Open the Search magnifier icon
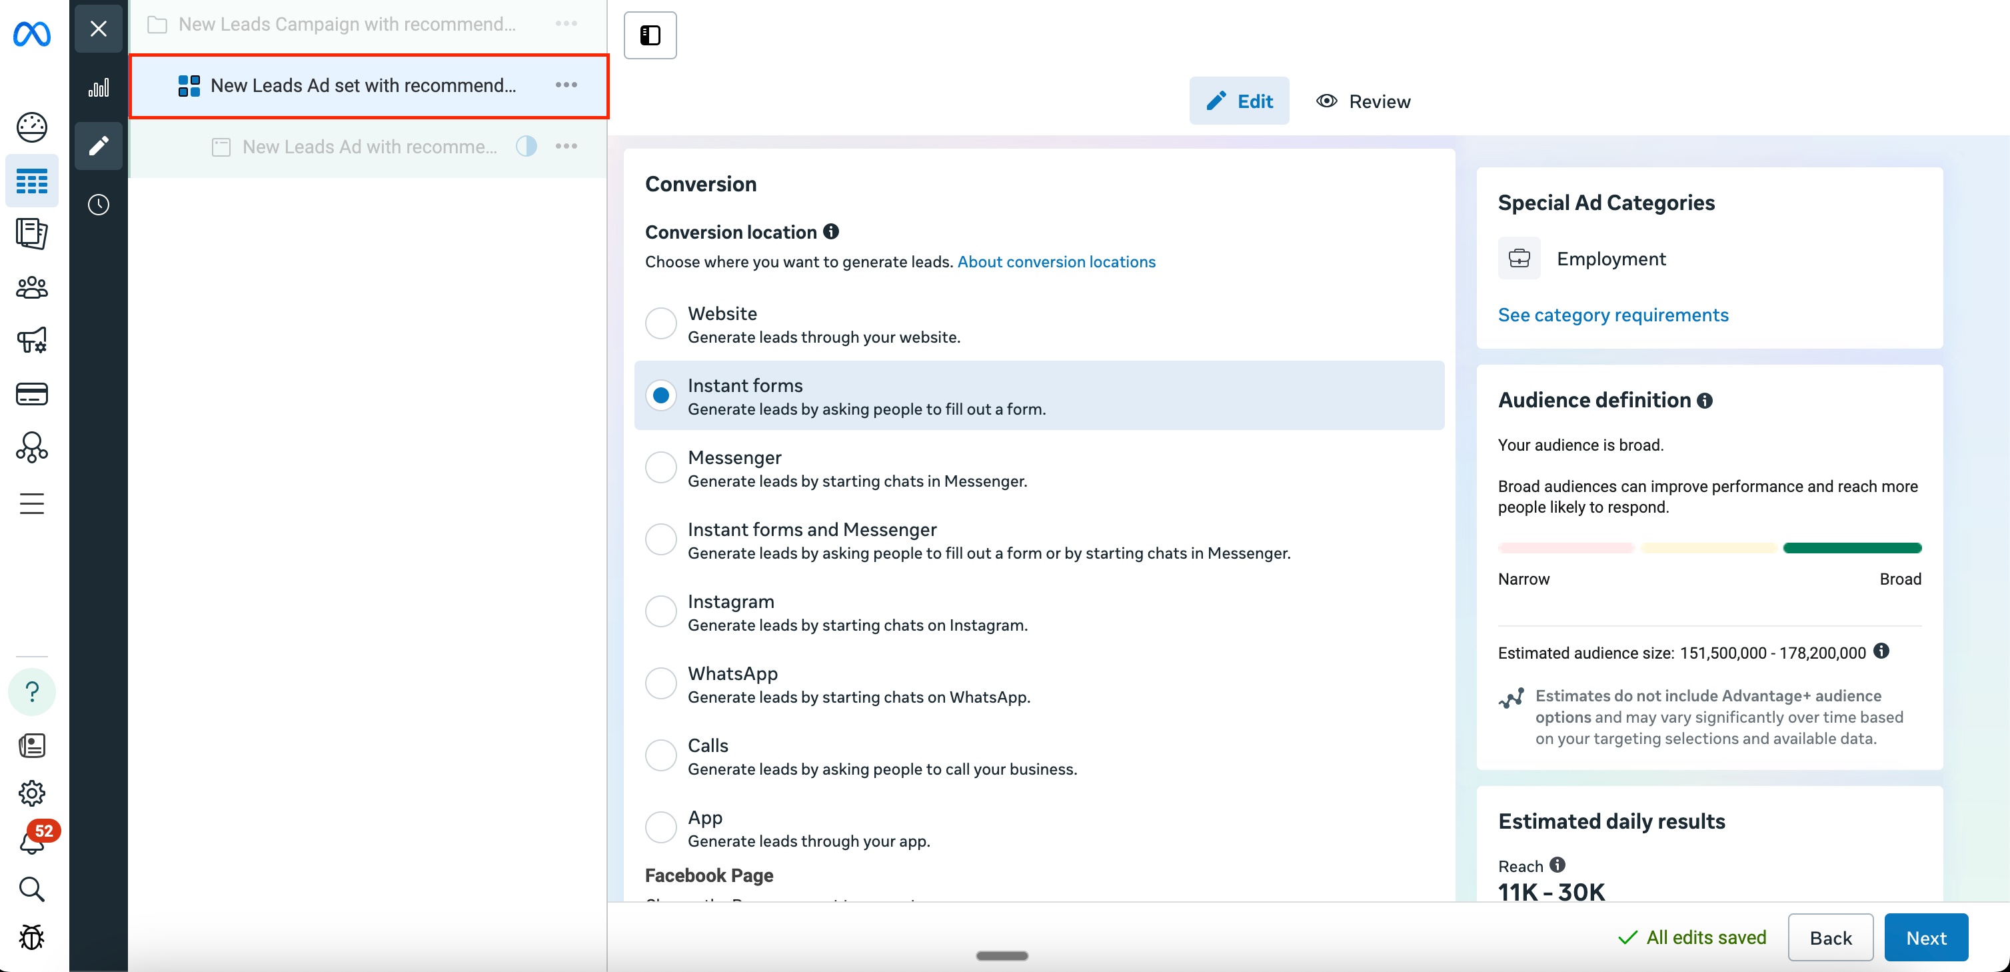Viewport: 2010px width, 972px height. click(x=32, y=889)
